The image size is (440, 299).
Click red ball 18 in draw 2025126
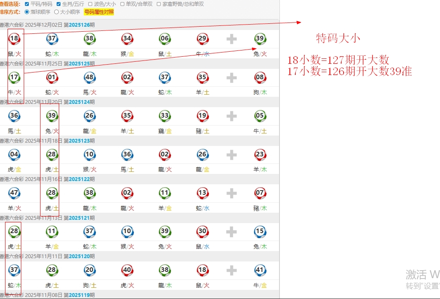click(x=14, y=39)
